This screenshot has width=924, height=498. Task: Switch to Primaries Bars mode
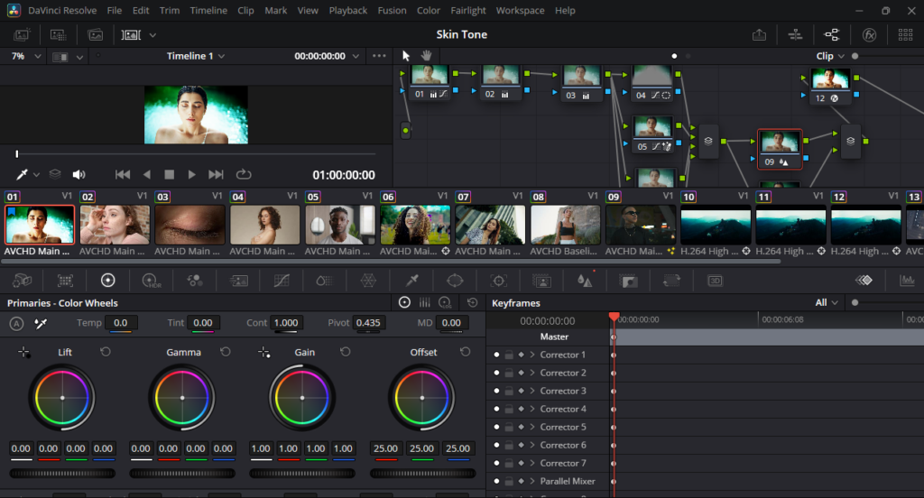coord(424,302)
